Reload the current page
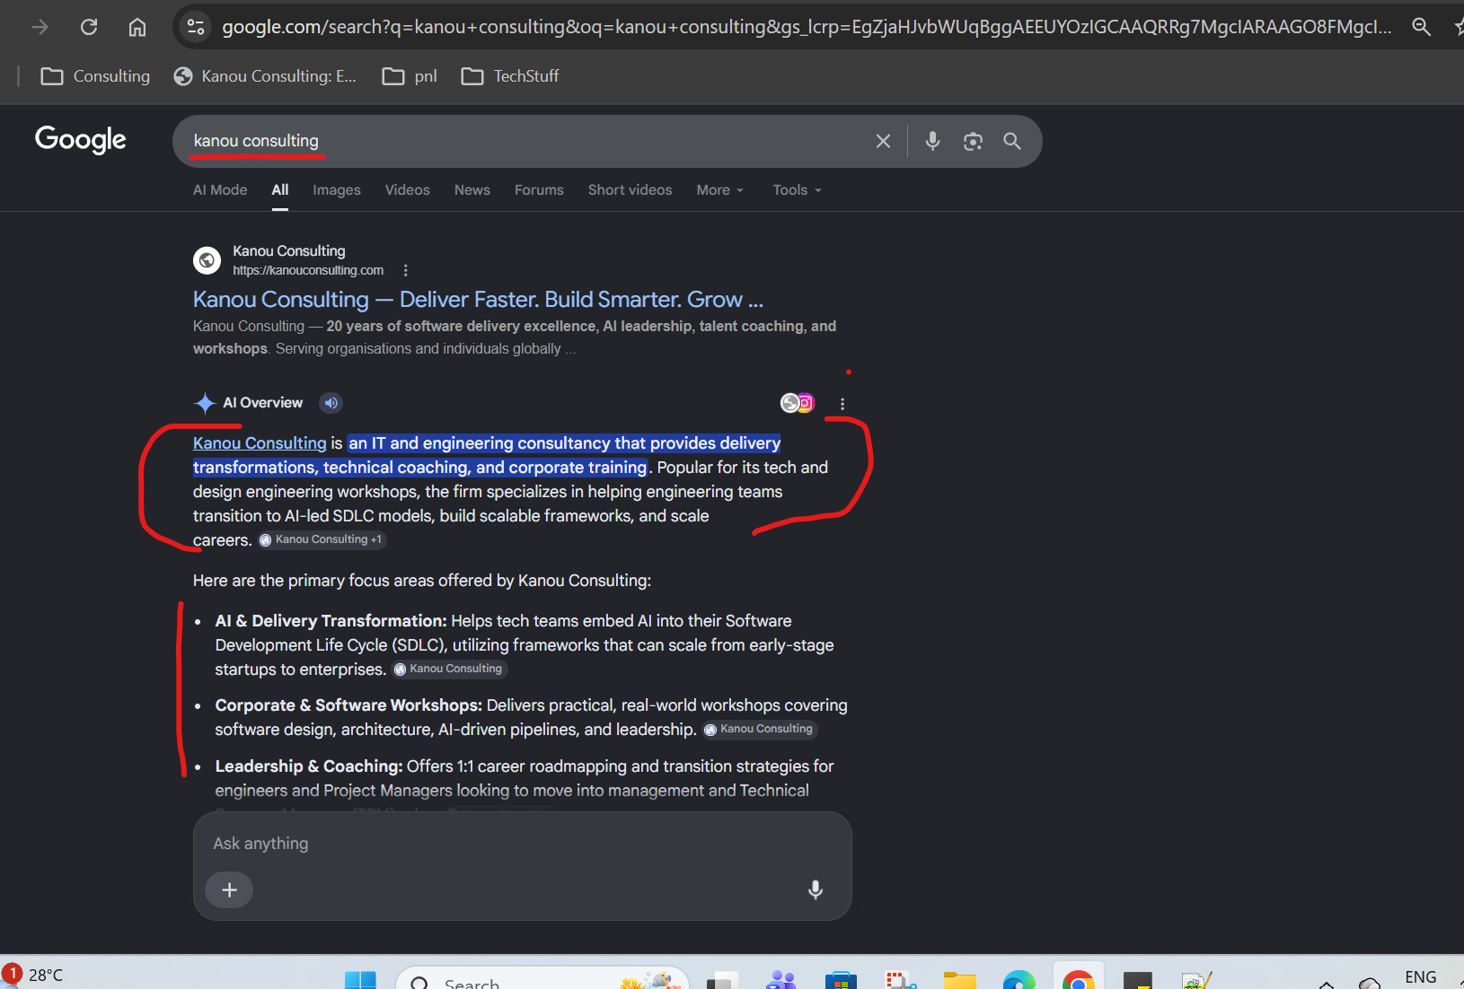The width and height of the screenshot is (1464, 989). tap(89, 27)
